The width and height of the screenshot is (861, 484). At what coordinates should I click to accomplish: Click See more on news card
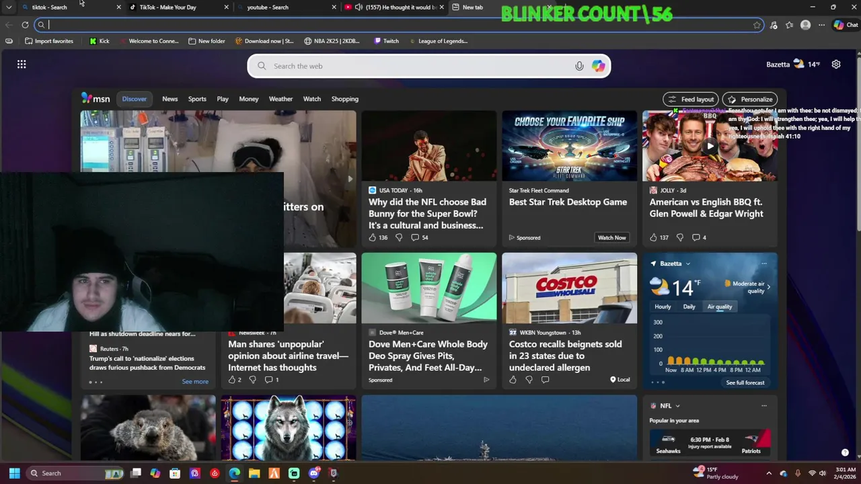coord(195,382)
